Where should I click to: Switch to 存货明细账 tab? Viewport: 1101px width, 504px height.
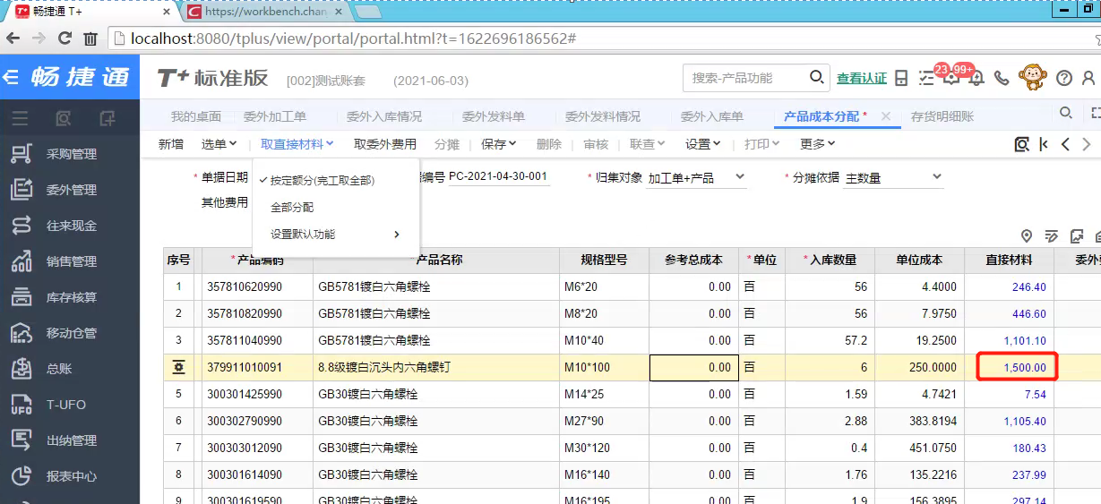tap(942, 116)
